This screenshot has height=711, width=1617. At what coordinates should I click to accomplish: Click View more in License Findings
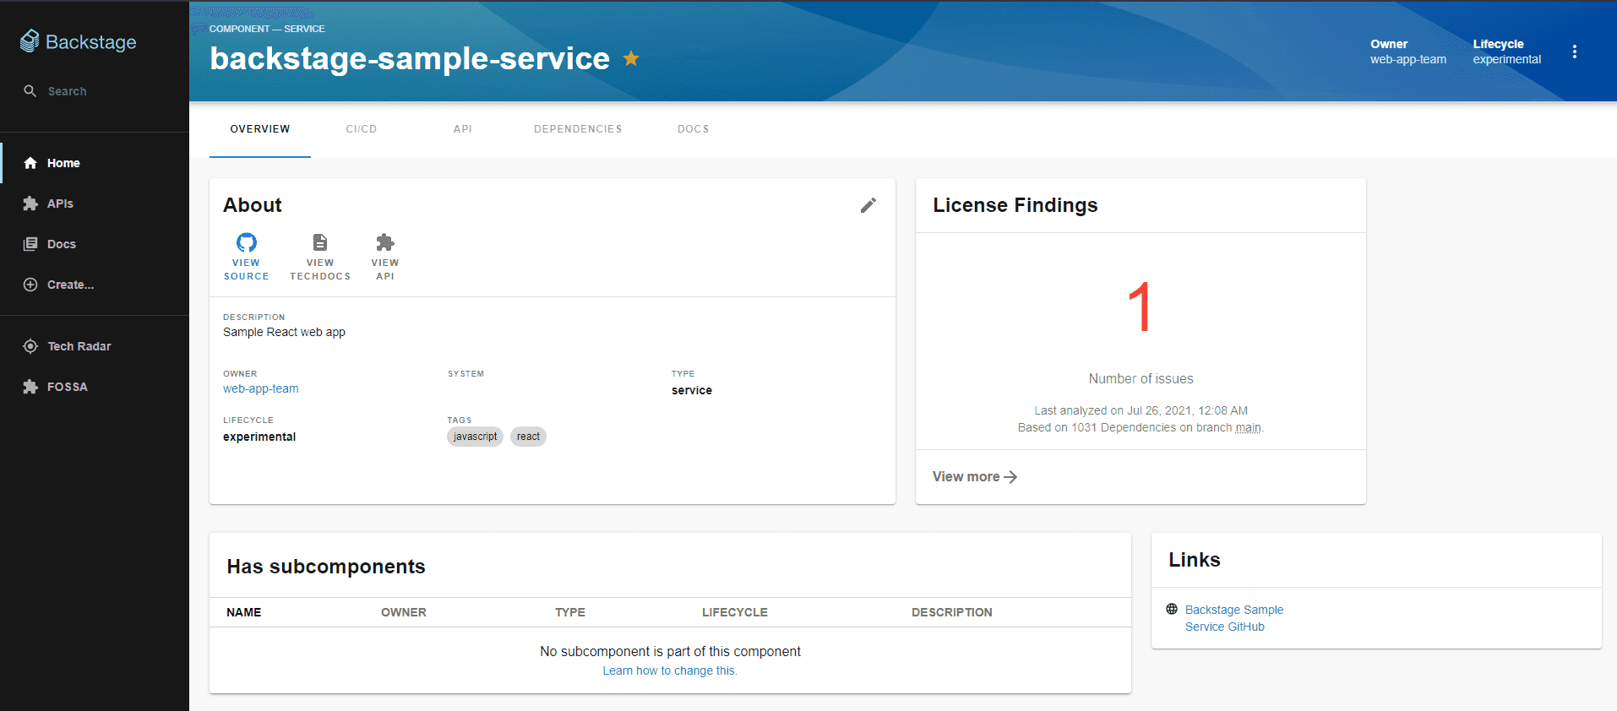[974, 477]
